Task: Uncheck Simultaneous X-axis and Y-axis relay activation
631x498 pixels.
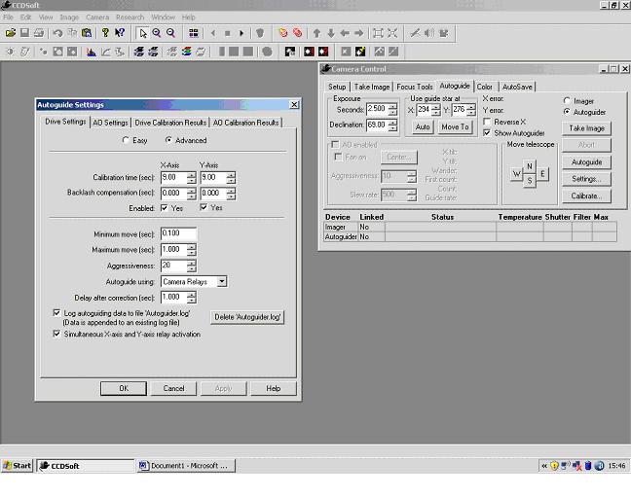Action: pyautogui.click(x=56, y=334)
